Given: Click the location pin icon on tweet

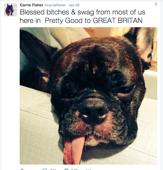Looking at the screenshot, I should [156, 4].
